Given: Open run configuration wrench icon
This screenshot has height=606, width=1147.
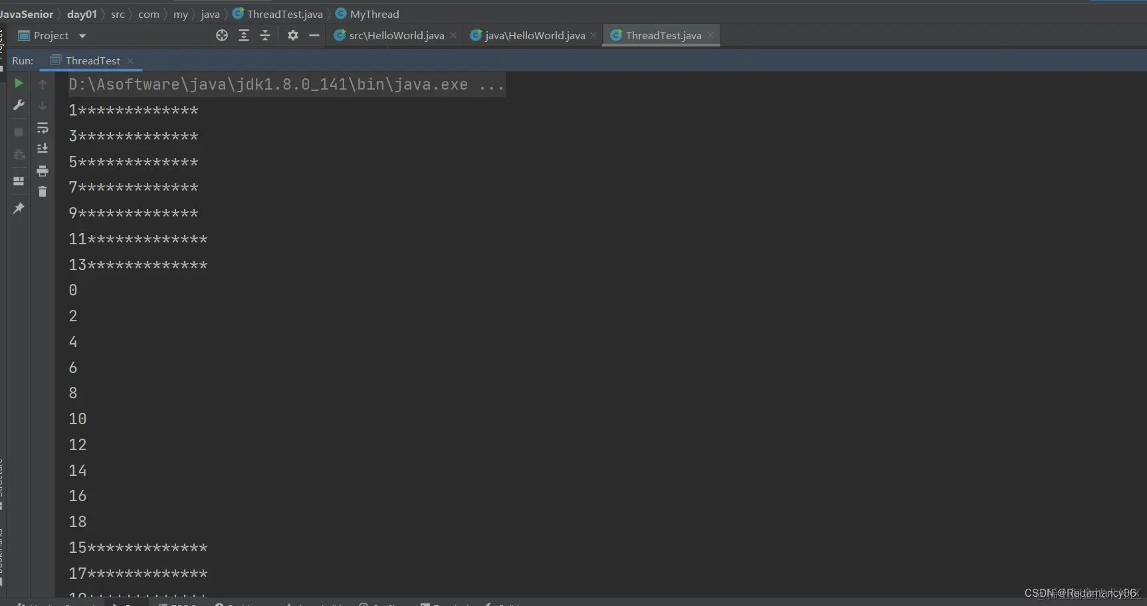Looking at the screenshot, I should point(19,105).
